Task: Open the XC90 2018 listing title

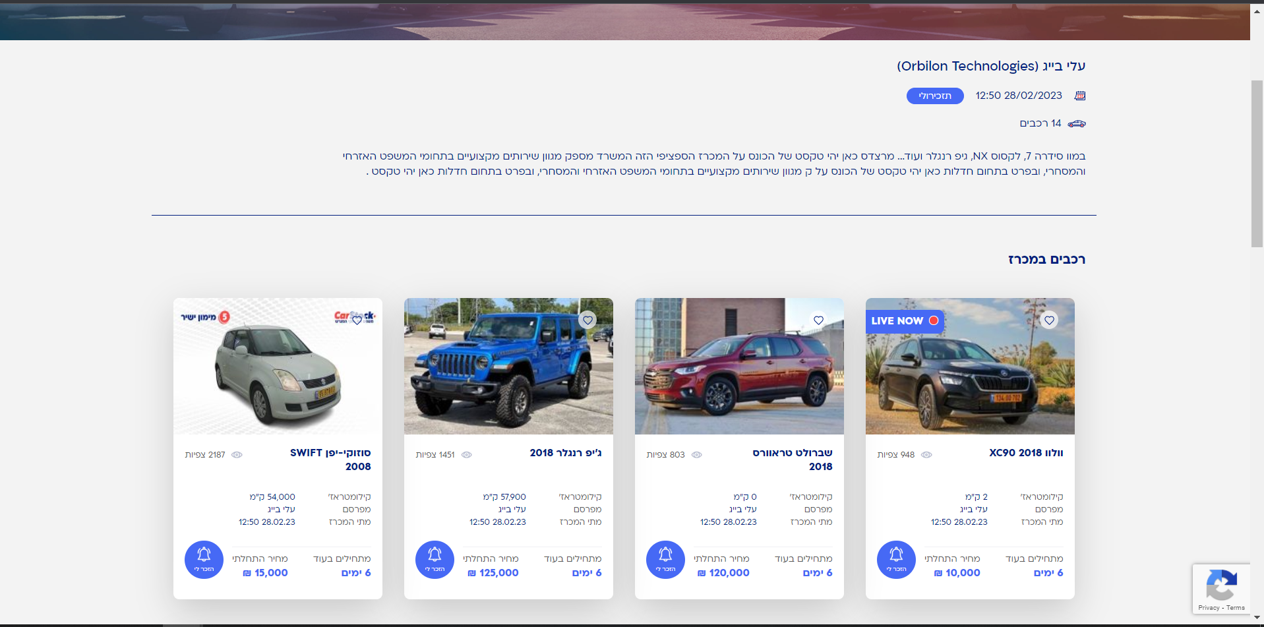Action: (1026, 453)
